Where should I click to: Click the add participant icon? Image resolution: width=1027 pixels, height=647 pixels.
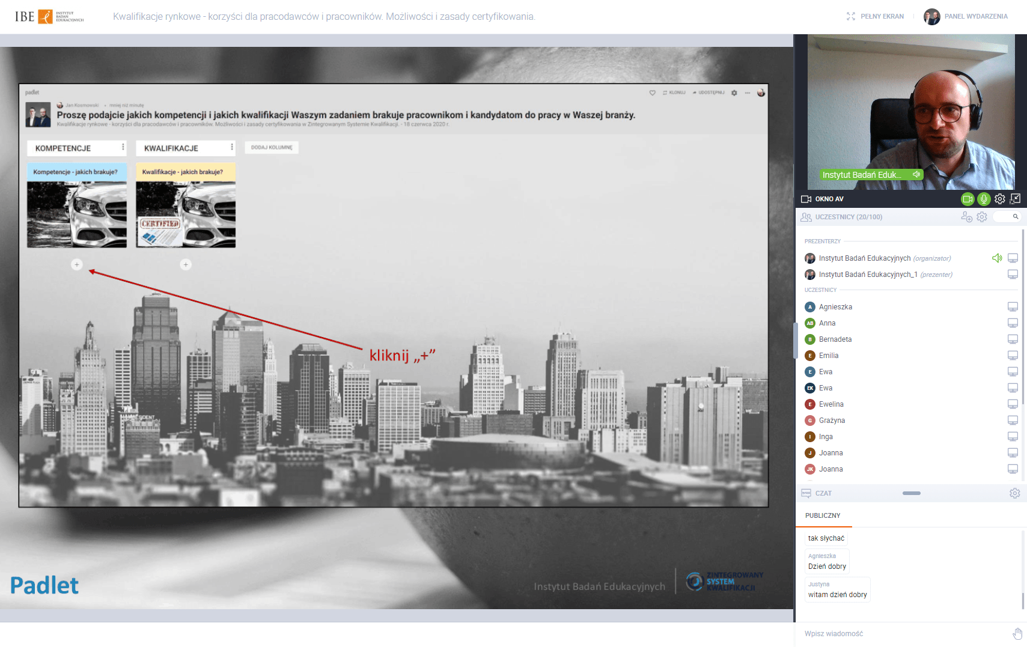(966, 217)
